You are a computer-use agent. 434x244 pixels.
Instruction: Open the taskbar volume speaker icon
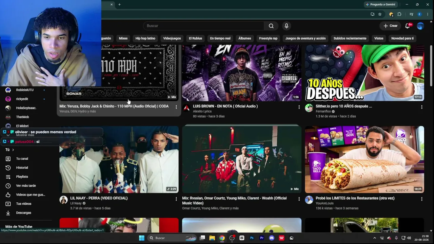pos(409,238)
